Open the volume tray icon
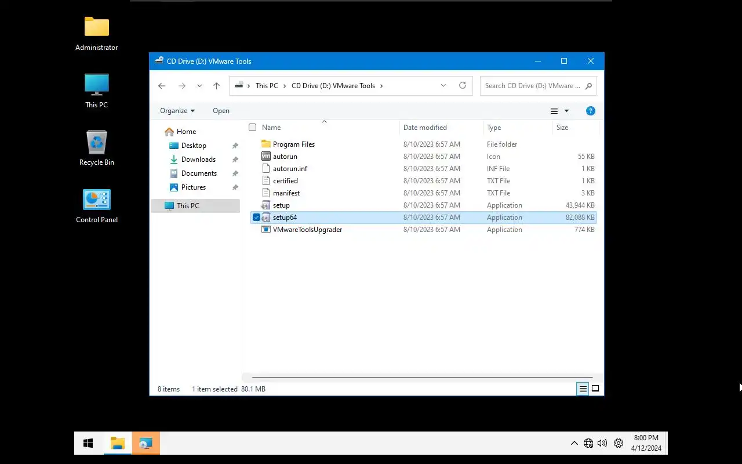This screenshot has width=742, height=464. 602,444
